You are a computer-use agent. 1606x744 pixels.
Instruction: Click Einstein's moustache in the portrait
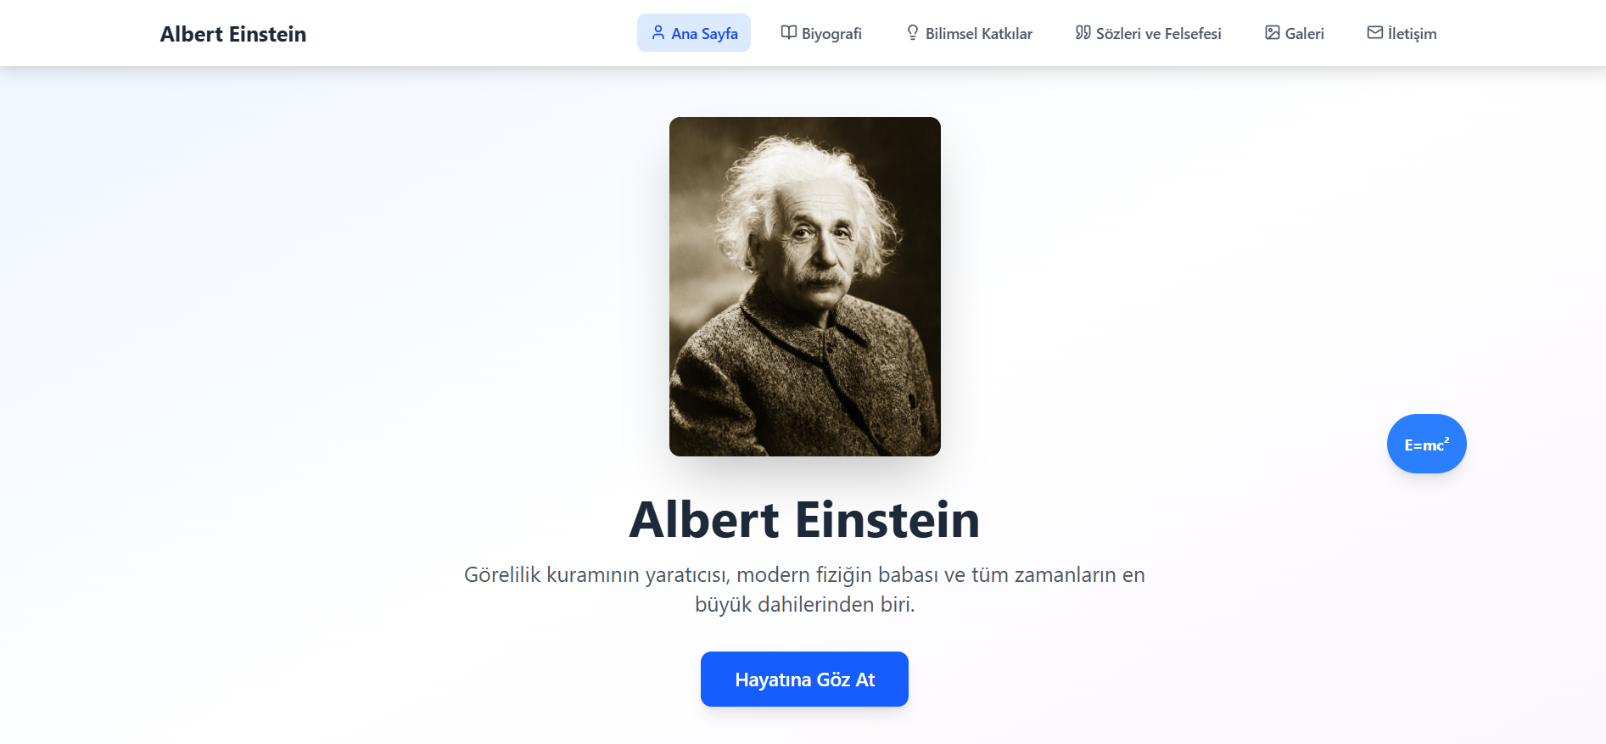[820, 280]
